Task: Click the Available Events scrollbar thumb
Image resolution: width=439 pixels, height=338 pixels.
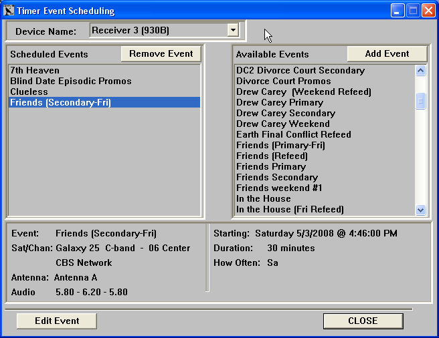Action: click(x=420, y=100)
